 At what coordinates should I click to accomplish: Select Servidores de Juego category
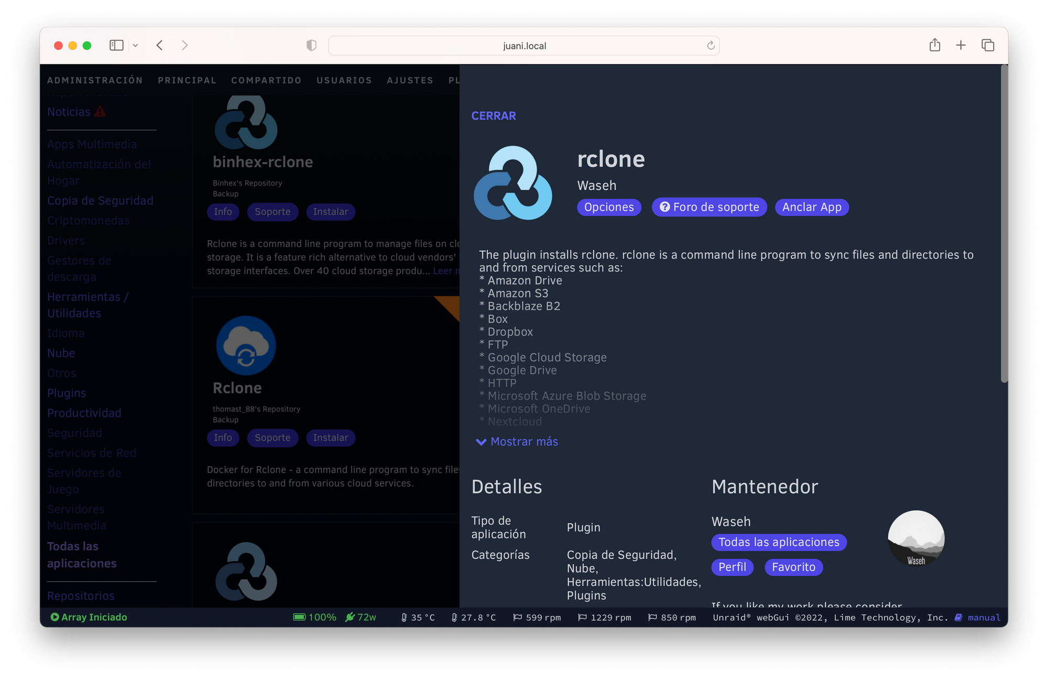(84, 481)
